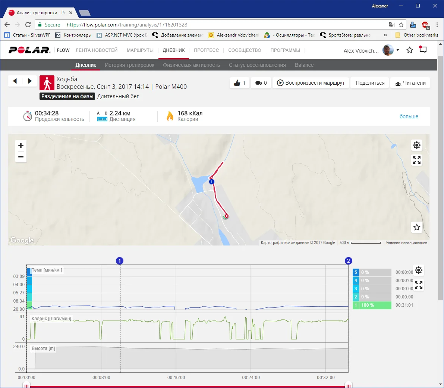444x388 pixels.
Task: Zoom out on the map
Action: coord(21,157)
